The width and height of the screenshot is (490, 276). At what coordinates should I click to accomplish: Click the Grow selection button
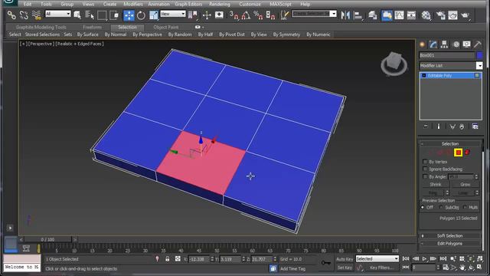point(465,184)
